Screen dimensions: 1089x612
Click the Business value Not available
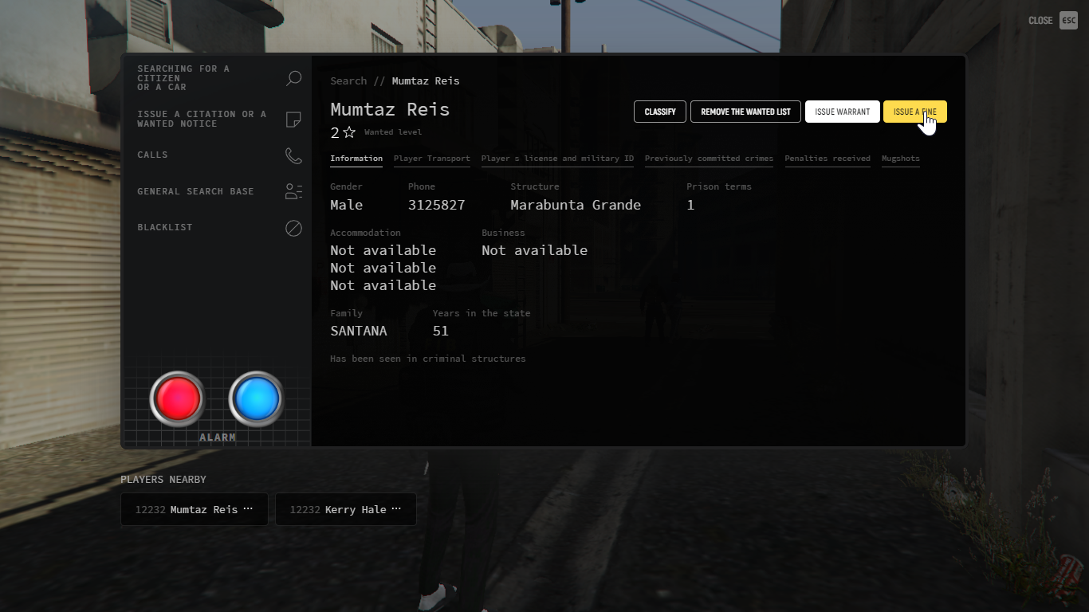(x=535, y=250)
